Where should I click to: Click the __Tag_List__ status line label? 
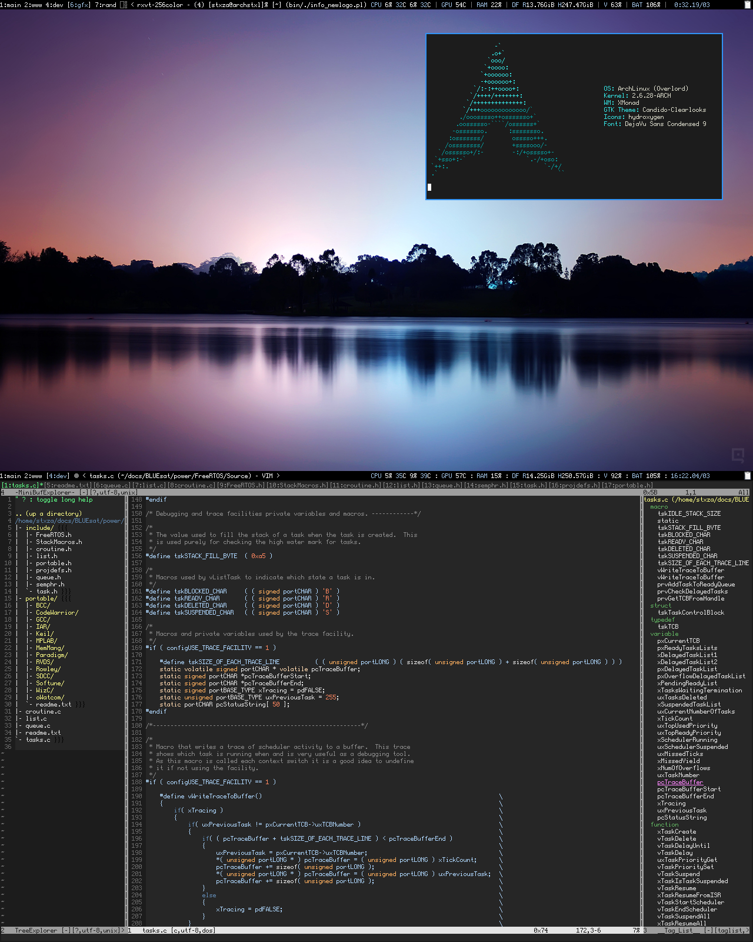[678, 931]
